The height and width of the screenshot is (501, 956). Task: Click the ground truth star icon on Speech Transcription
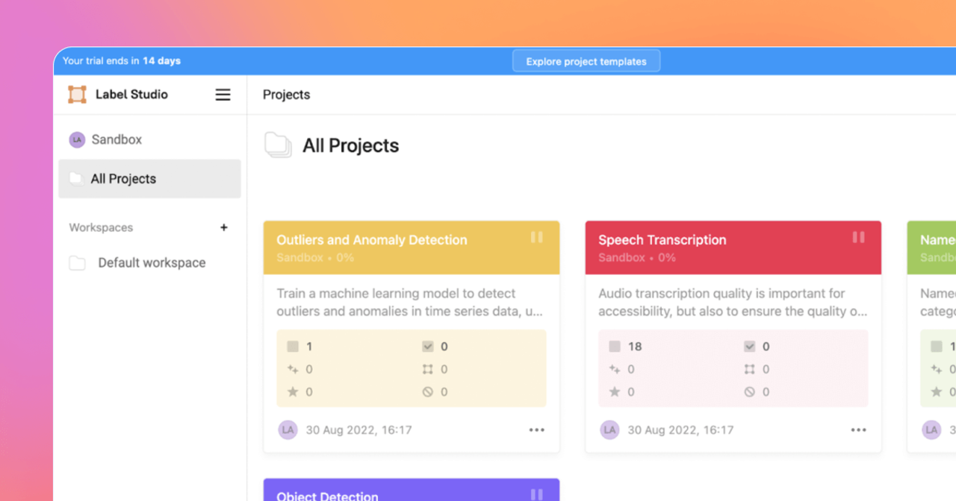tap(613, 391)
